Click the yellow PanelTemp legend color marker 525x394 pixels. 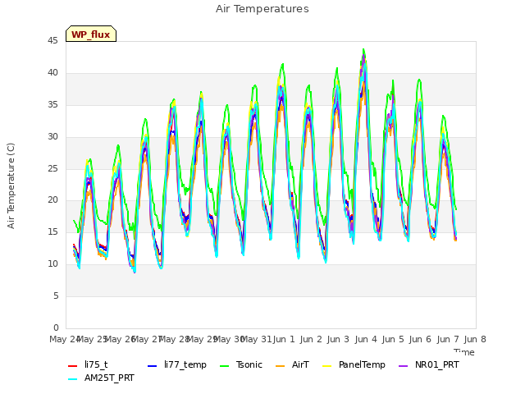click(326, 366)
